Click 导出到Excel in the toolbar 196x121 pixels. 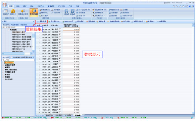point(54,21)
